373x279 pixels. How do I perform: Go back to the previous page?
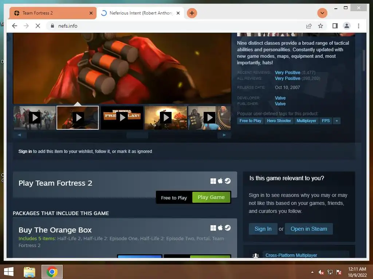point(15,26)
